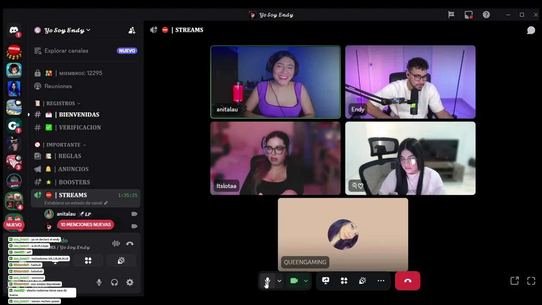Image resolution: width=542 pixels, height=305 pixels.
Task: Open server folder with 4 notifications badge
Action: click(x=14, y=200)
